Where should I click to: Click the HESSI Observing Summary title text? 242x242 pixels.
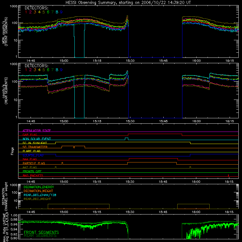tap(128, 3)
